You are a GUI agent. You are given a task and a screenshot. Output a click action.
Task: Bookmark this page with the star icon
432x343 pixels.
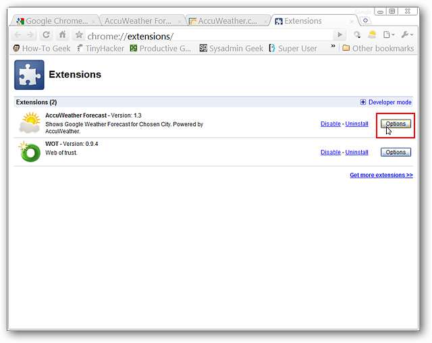click(x=79, y=35)
